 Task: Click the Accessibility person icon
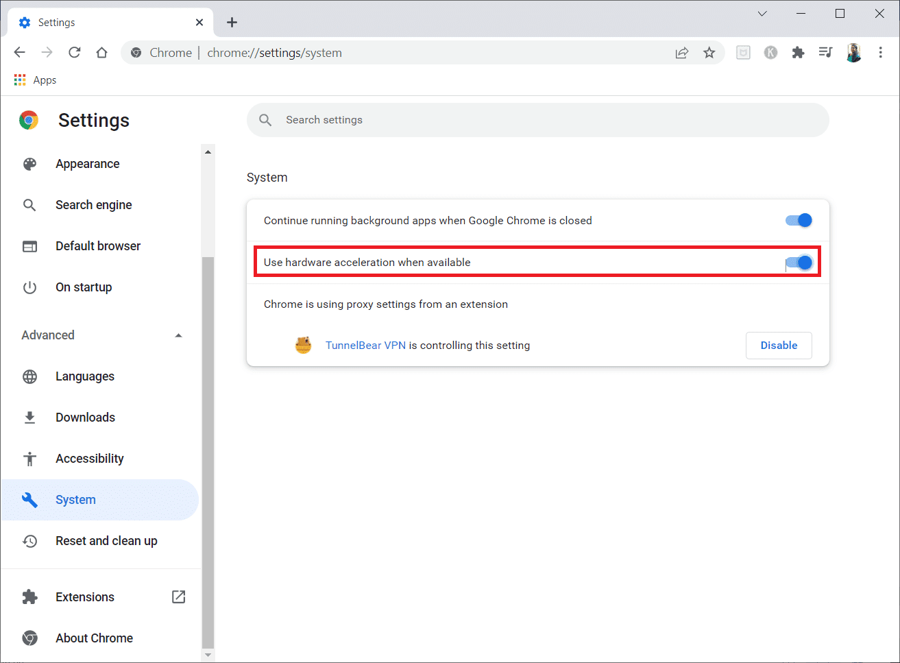click(x=29, y=458)
